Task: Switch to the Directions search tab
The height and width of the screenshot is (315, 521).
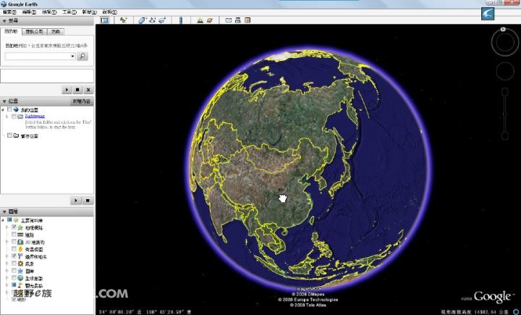Action: [x=56, y=32]
